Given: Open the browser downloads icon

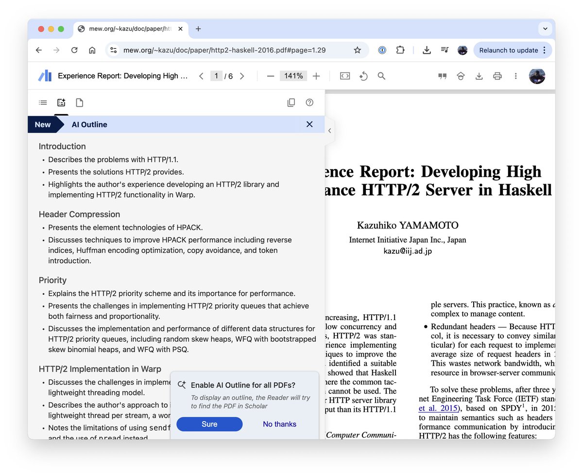Looking at the screenshot, I should pos(427,50).
